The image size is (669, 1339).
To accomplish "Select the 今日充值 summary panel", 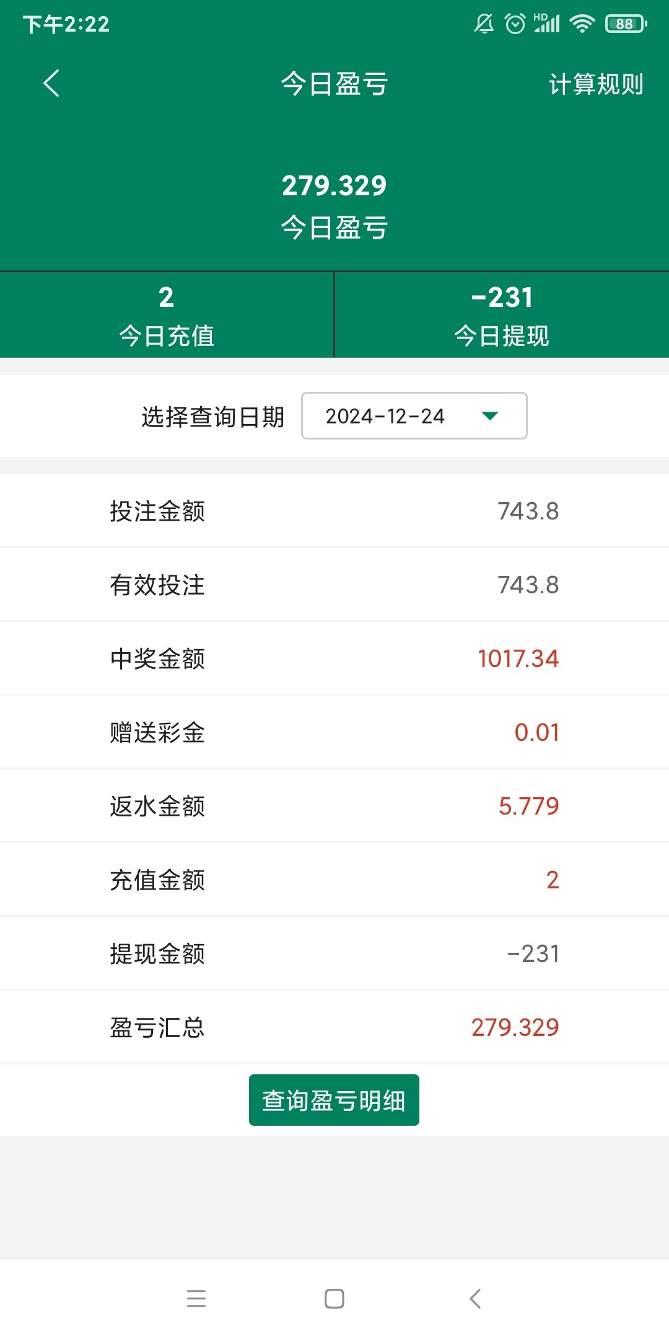I will tap(167, 316).
